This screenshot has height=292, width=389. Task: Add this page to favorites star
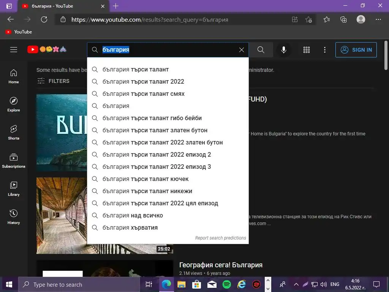point(308,20)
